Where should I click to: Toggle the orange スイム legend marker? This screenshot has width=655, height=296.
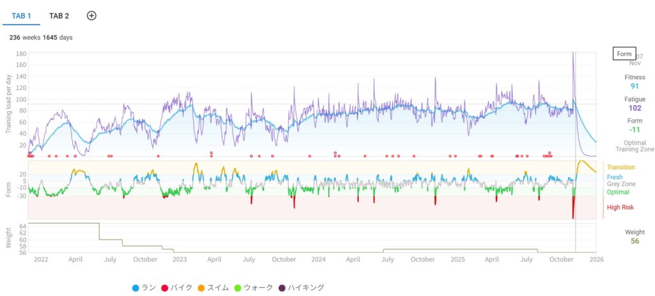coord(199,288)
